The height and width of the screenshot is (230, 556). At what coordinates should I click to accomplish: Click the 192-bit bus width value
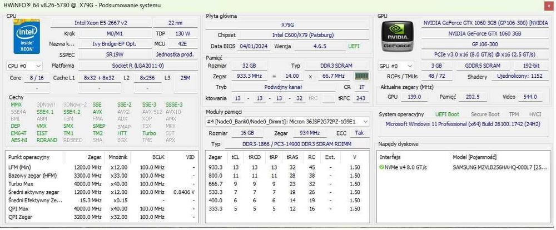pos(531,66)
